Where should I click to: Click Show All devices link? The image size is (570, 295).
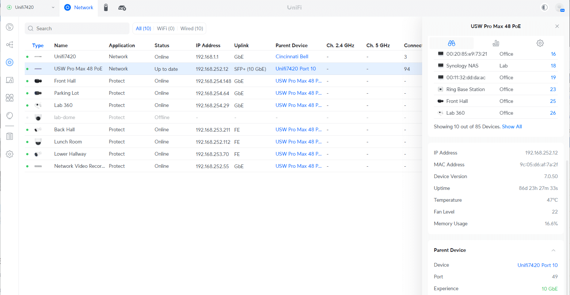pos(512,126)
